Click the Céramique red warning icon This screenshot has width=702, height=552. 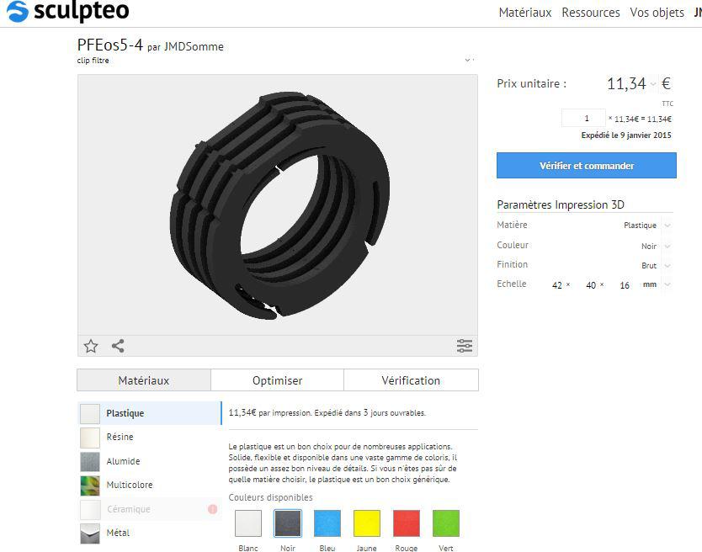click(213, 509)
